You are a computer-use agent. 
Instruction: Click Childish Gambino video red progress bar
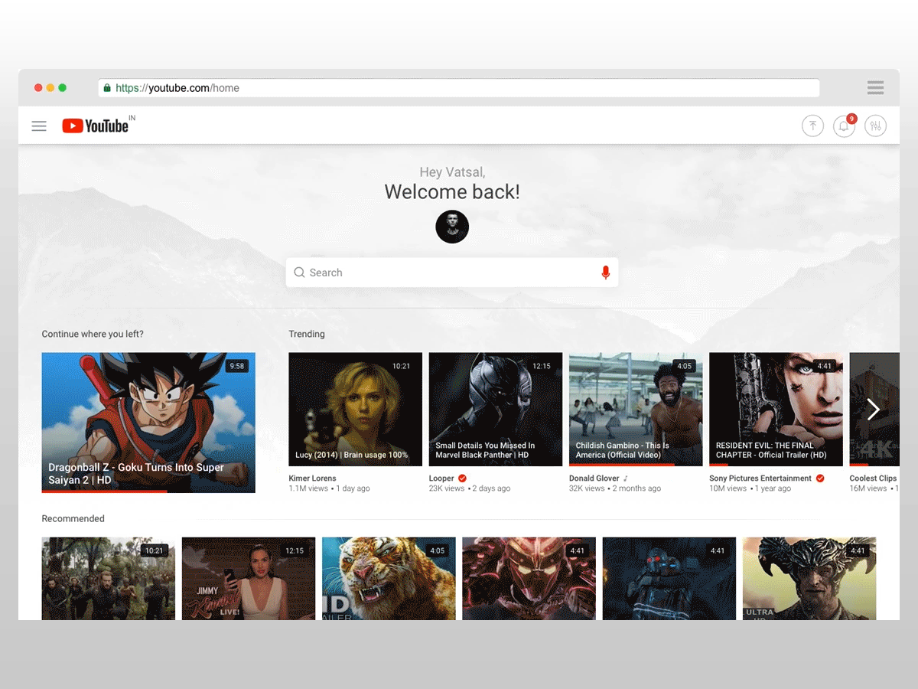click(622, 465)
